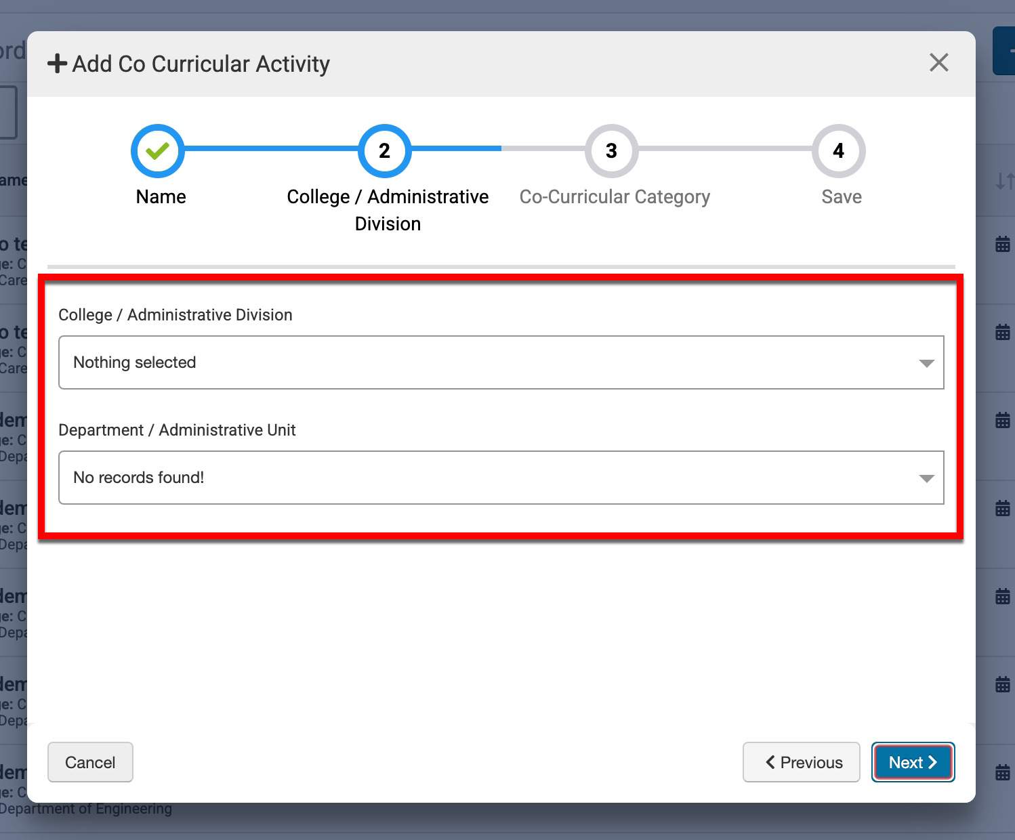This screenshot has height=840, width=1015.
Task: Switch to the Name step label
Action: point(161,196)
